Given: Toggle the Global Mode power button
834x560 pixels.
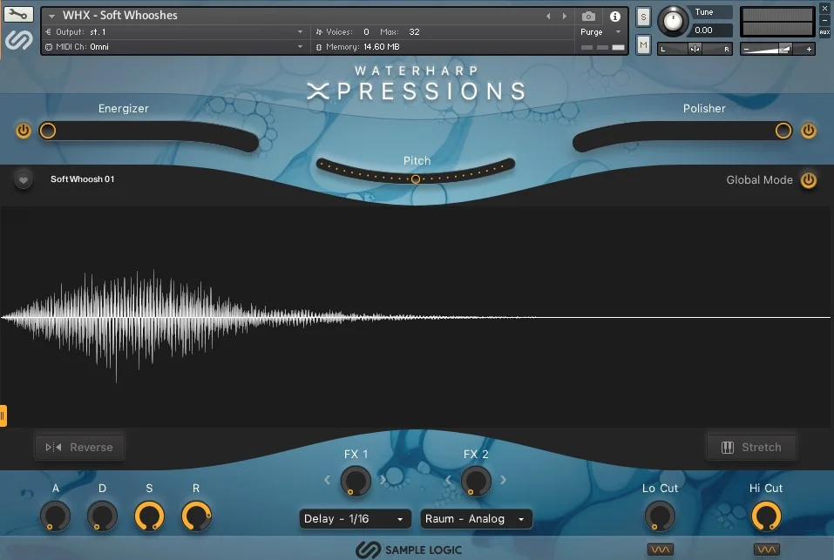Looking at the screenshot, I should 809,180.
